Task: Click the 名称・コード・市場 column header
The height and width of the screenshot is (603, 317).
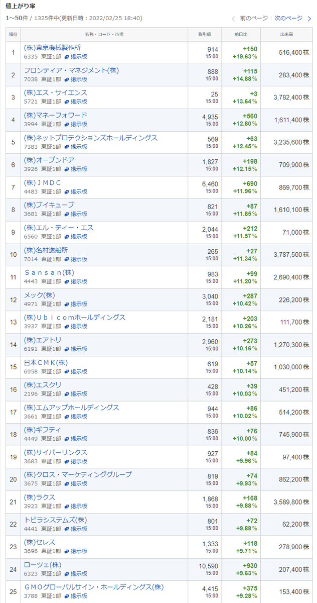Action: pyautogui.click(x=104, y=34)
